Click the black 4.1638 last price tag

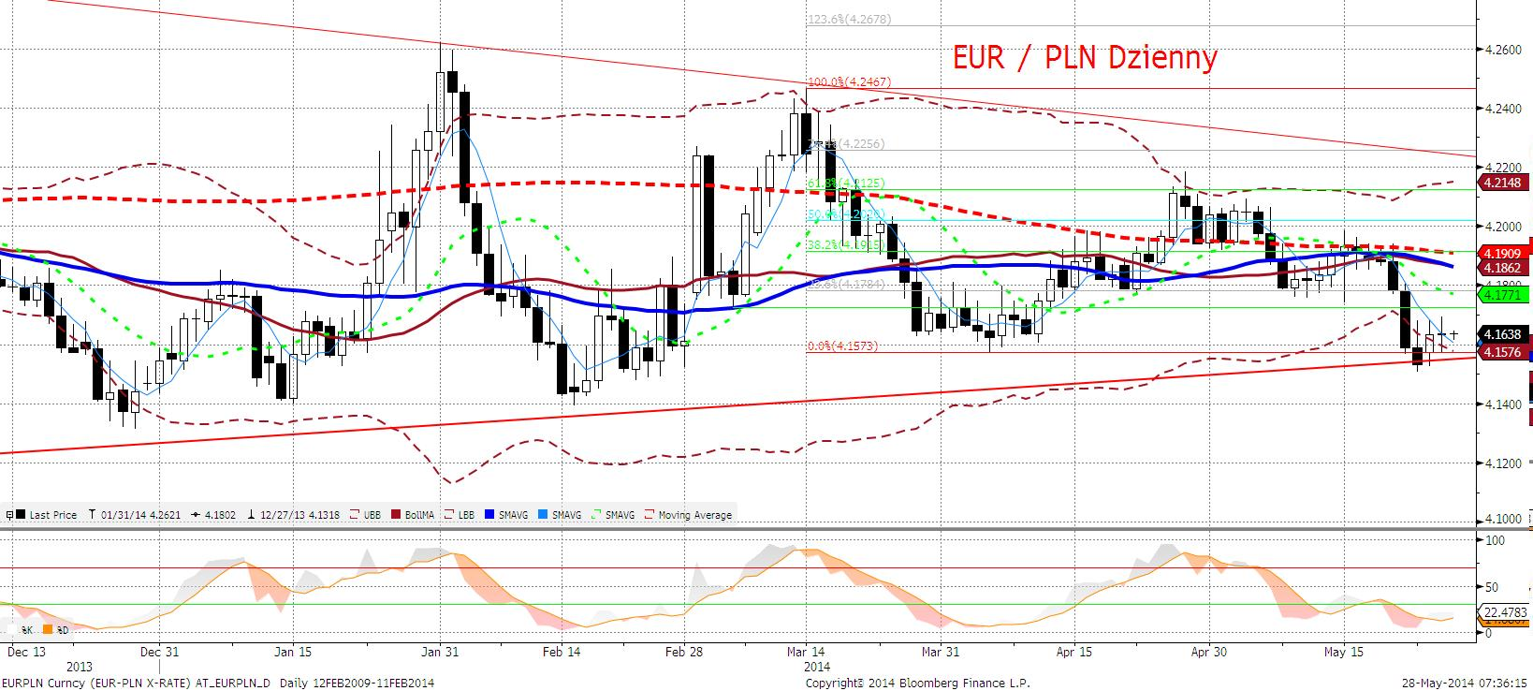[1501, 334]
